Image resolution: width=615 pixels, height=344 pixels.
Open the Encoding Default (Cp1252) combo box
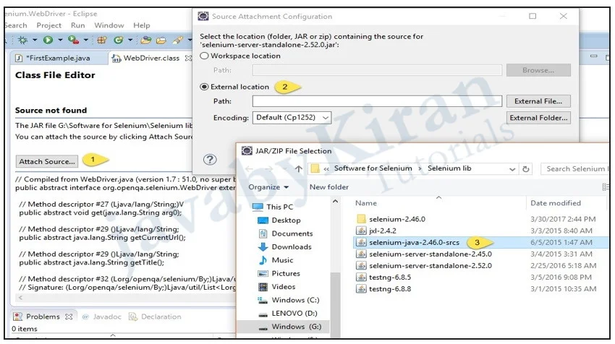click(x=292, y=118)
